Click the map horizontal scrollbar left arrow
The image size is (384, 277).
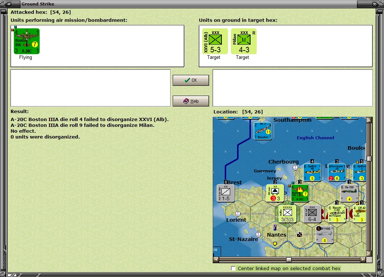(216, 259)
